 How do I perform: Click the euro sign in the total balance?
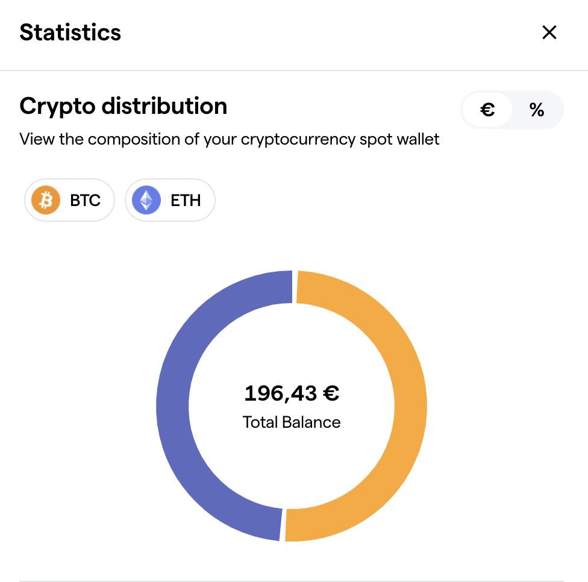(x=331, y=393)
